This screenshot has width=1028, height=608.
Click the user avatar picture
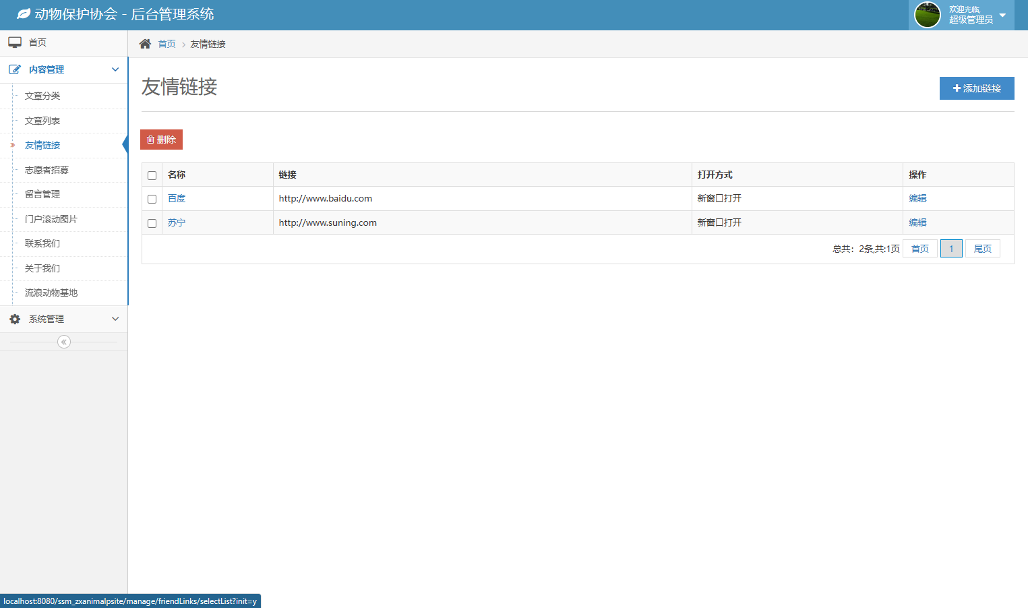click(x=927, y=15)
